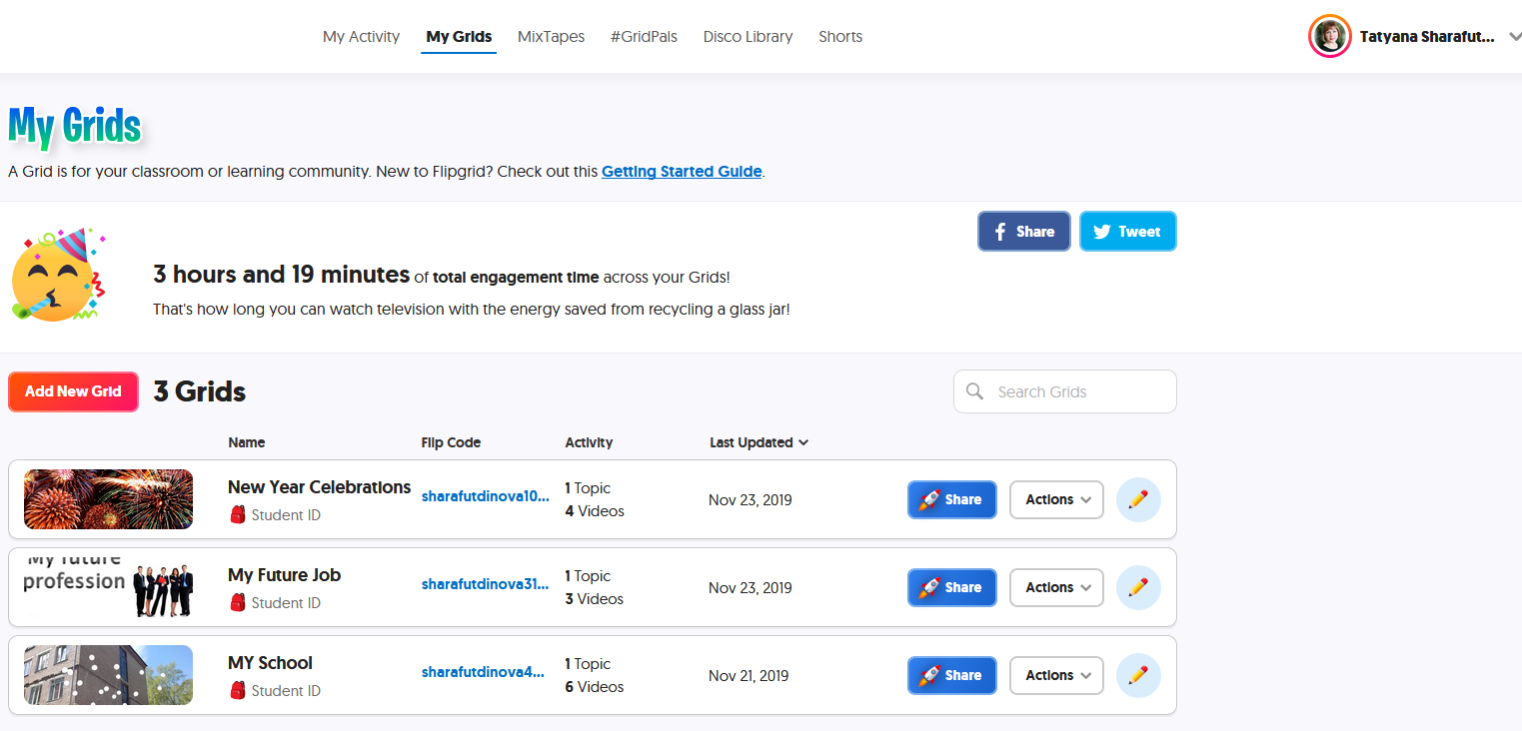
Task: Click flip code sharafutdinova31...
Action: [486, 584]
